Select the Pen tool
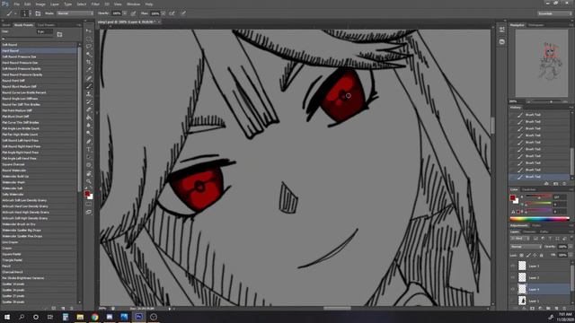 [89, 142]
